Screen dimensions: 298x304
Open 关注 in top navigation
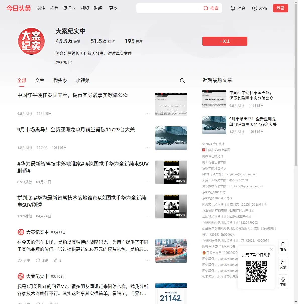pos(41,8)
